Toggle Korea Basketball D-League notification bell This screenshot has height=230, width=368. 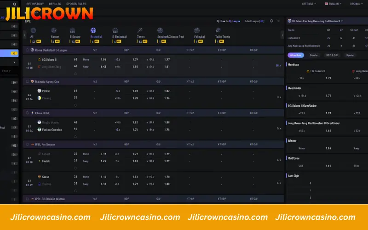tap(27, 50)
